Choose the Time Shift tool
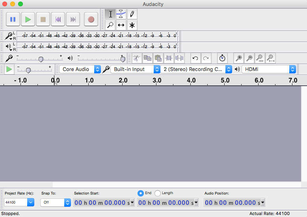 tap(121, 25)
